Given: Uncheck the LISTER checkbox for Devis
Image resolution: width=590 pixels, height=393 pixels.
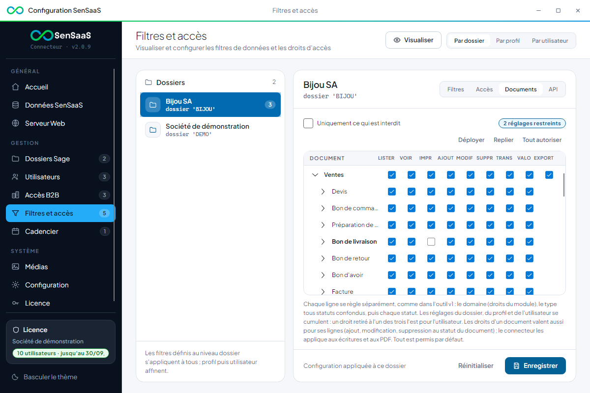Looking at the screenshot, I should click(x=392, y=192).
